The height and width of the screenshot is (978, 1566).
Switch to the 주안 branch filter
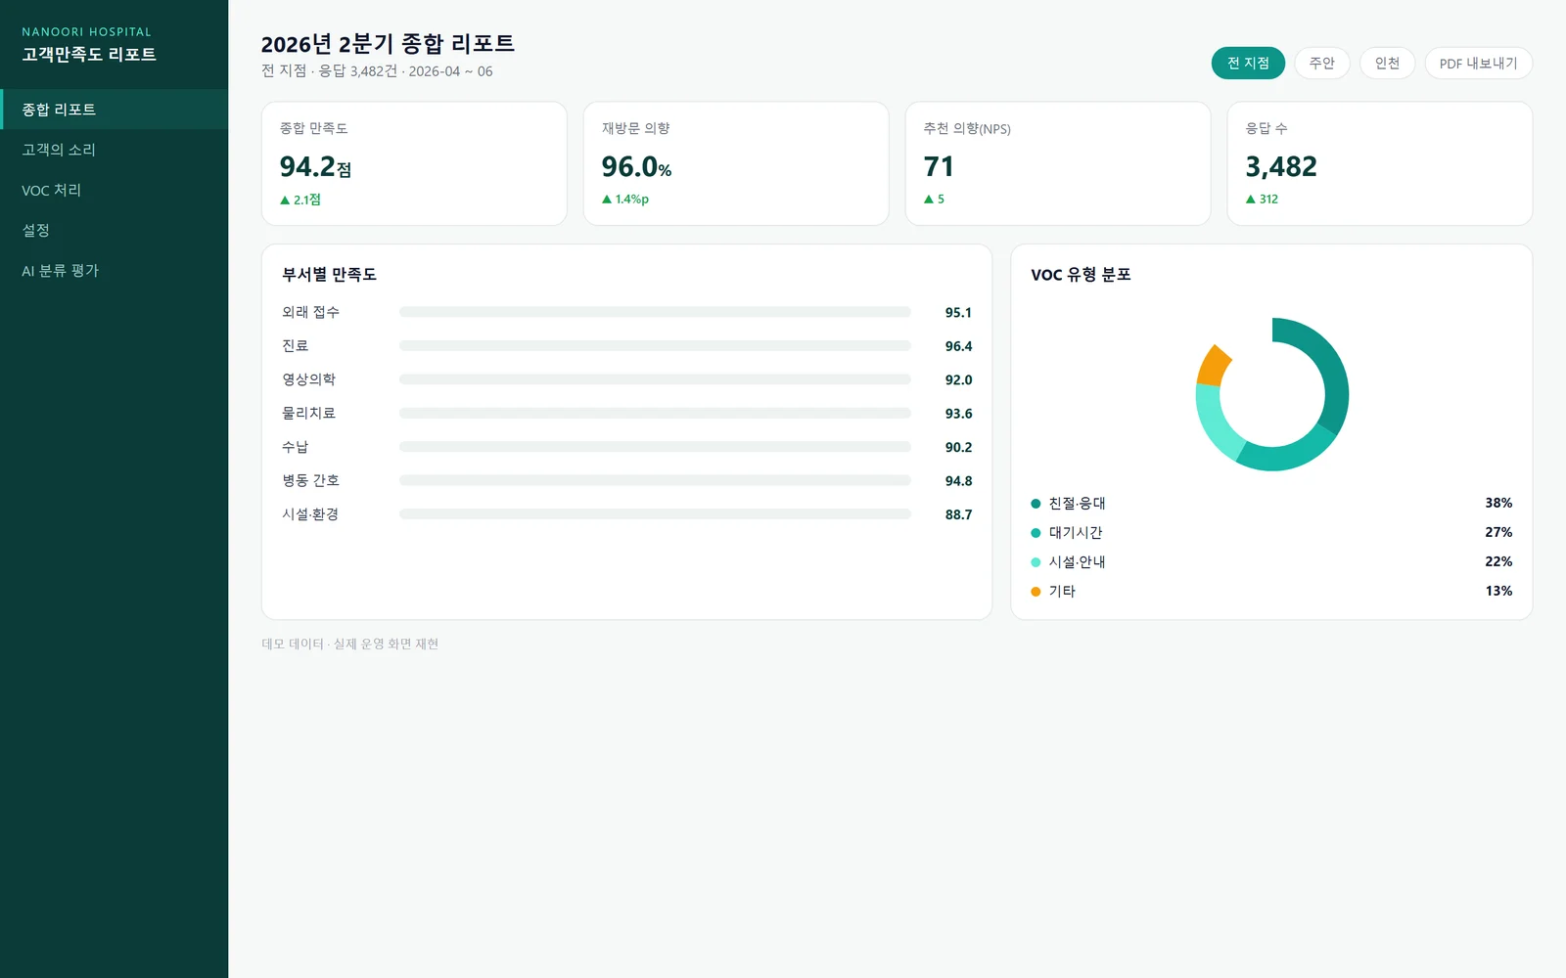(1322, 63)
